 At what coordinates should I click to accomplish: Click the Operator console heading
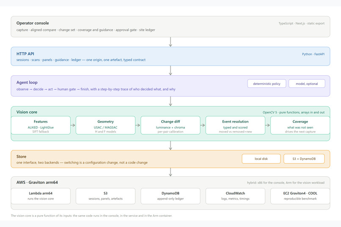point(33,23)
